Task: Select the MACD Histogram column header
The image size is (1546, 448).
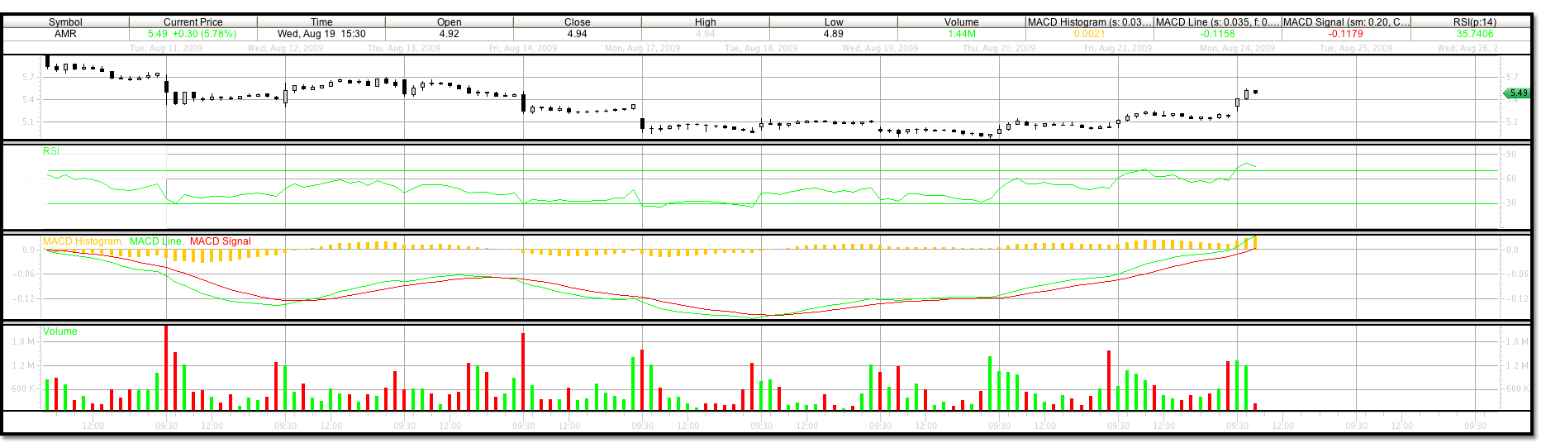Action: click(x=1089, y=22)
